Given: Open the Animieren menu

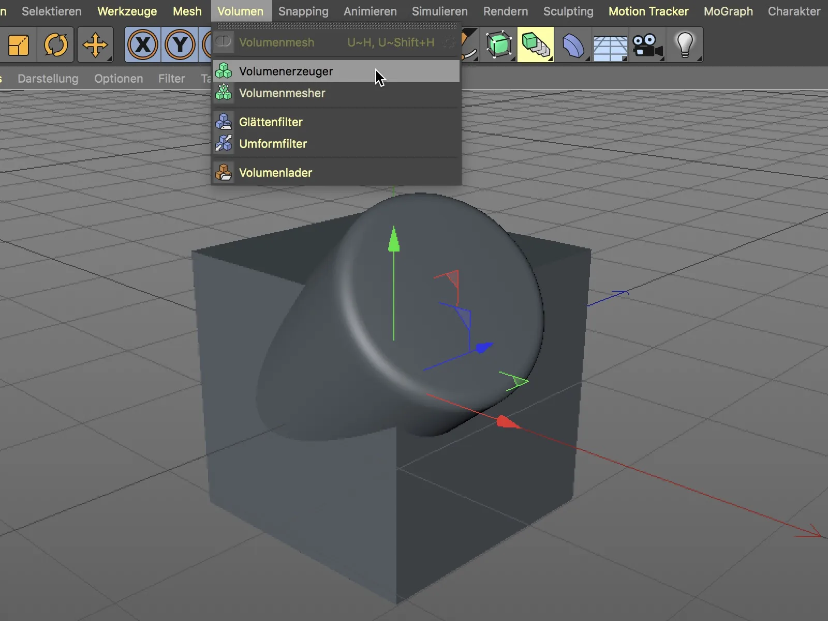Looking at the screenshot, I should click(371, 11).
